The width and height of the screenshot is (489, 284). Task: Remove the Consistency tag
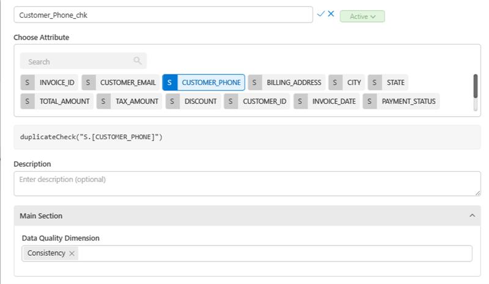[x=72, y=253]
